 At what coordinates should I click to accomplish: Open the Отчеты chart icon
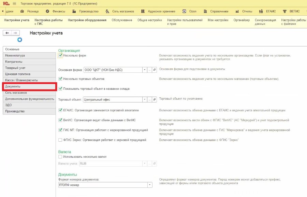pyautogui.click(x=237, y=11)
